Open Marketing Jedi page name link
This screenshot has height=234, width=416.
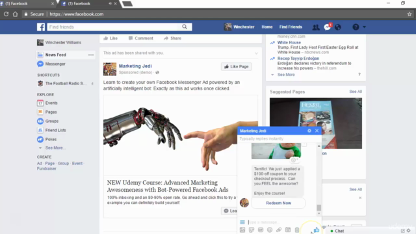135,66
